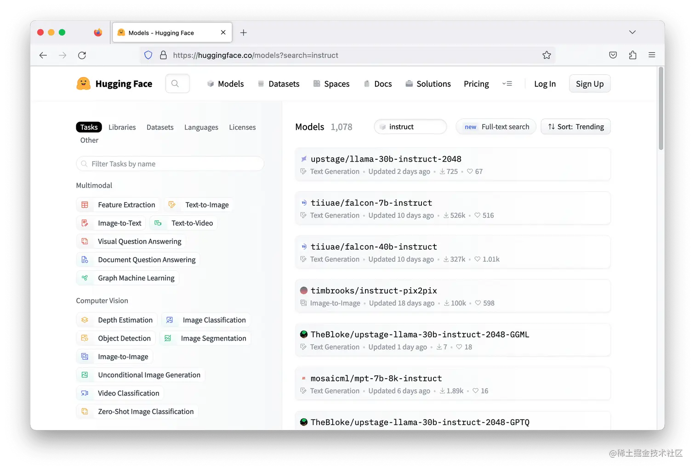Open the Pocket save icon
The width and height of the screenshot is (695, 470).
(x=613, y=55)
